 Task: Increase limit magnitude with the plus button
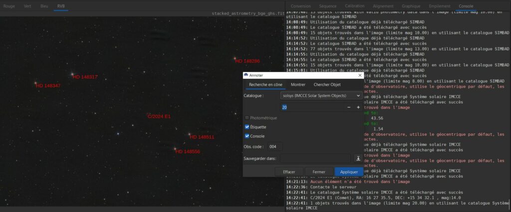[x=358, y=107]
